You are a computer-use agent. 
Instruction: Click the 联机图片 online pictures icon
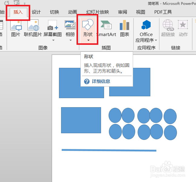[x=33, y=26]
